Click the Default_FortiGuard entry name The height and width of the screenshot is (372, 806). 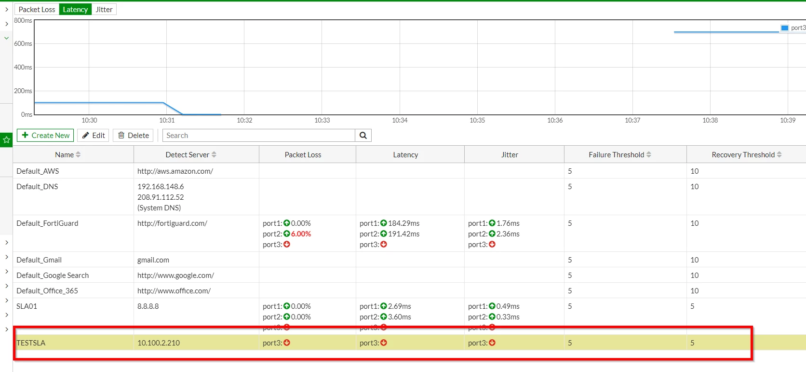[47, 223]
